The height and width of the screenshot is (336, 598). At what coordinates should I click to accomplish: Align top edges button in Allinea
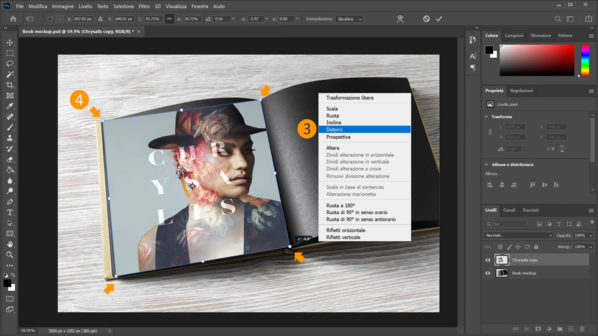[x=533, y=185]
